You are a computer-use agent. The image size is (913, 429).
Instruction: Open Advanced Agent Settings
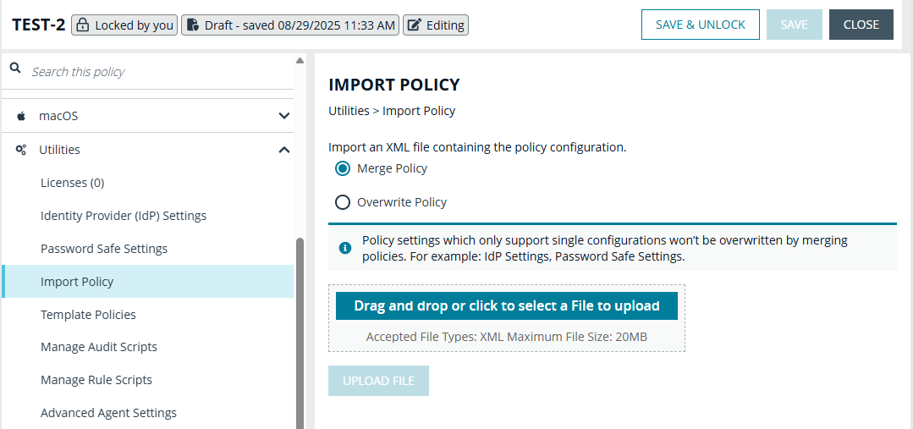(x=109, y=413)
